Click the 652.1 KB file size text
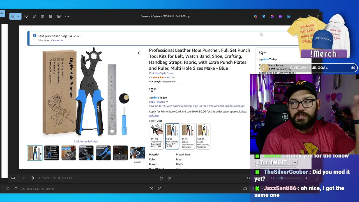Screen dimensions: 359x202 tap(67, 178)
